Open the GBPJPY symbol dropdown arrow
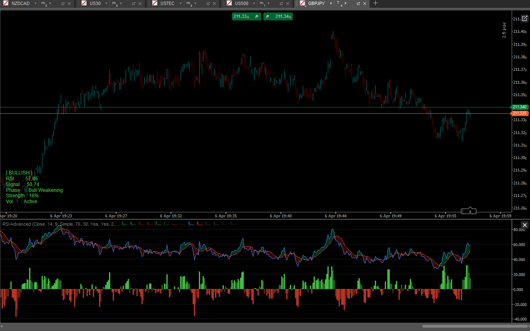 tap(331, 3)
